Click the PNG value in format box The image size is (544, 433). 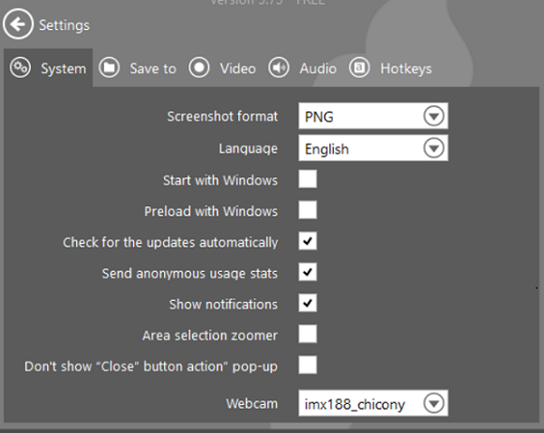(319, 117)
